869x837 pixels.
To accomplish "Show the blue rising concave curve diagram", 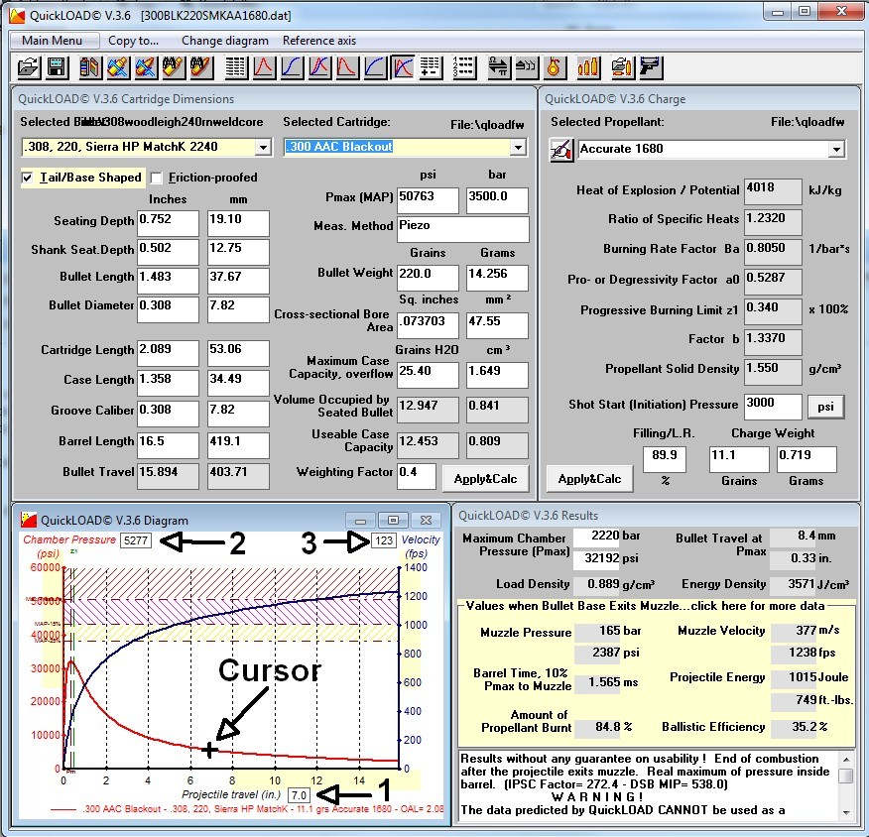I will pyautogui.click(x=375, y=67).
